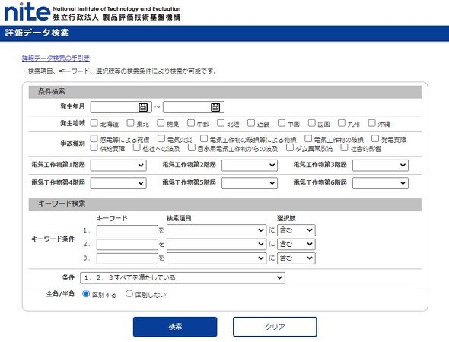Open calendar picker for end 発生年月
The width and height of the screenshot is (449, 342).
click(x=215, y=107)
